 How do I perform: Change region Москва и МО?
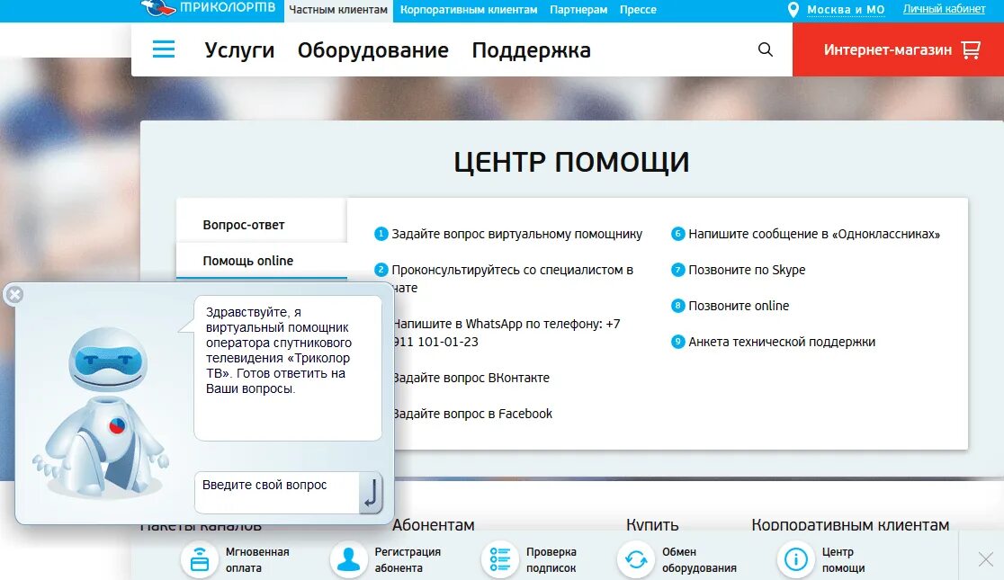(x=845, y=10)
